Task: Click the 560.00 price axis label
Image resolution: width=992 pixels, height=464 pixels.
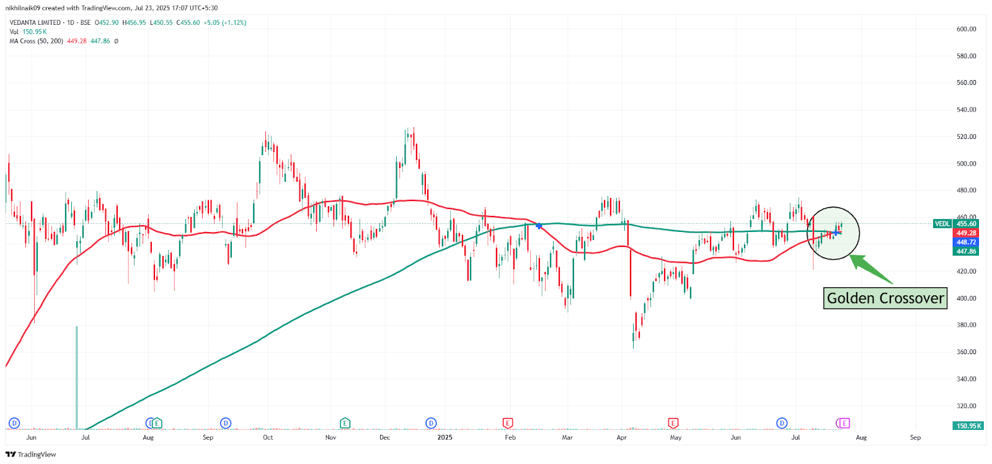Action: point(966,83)
